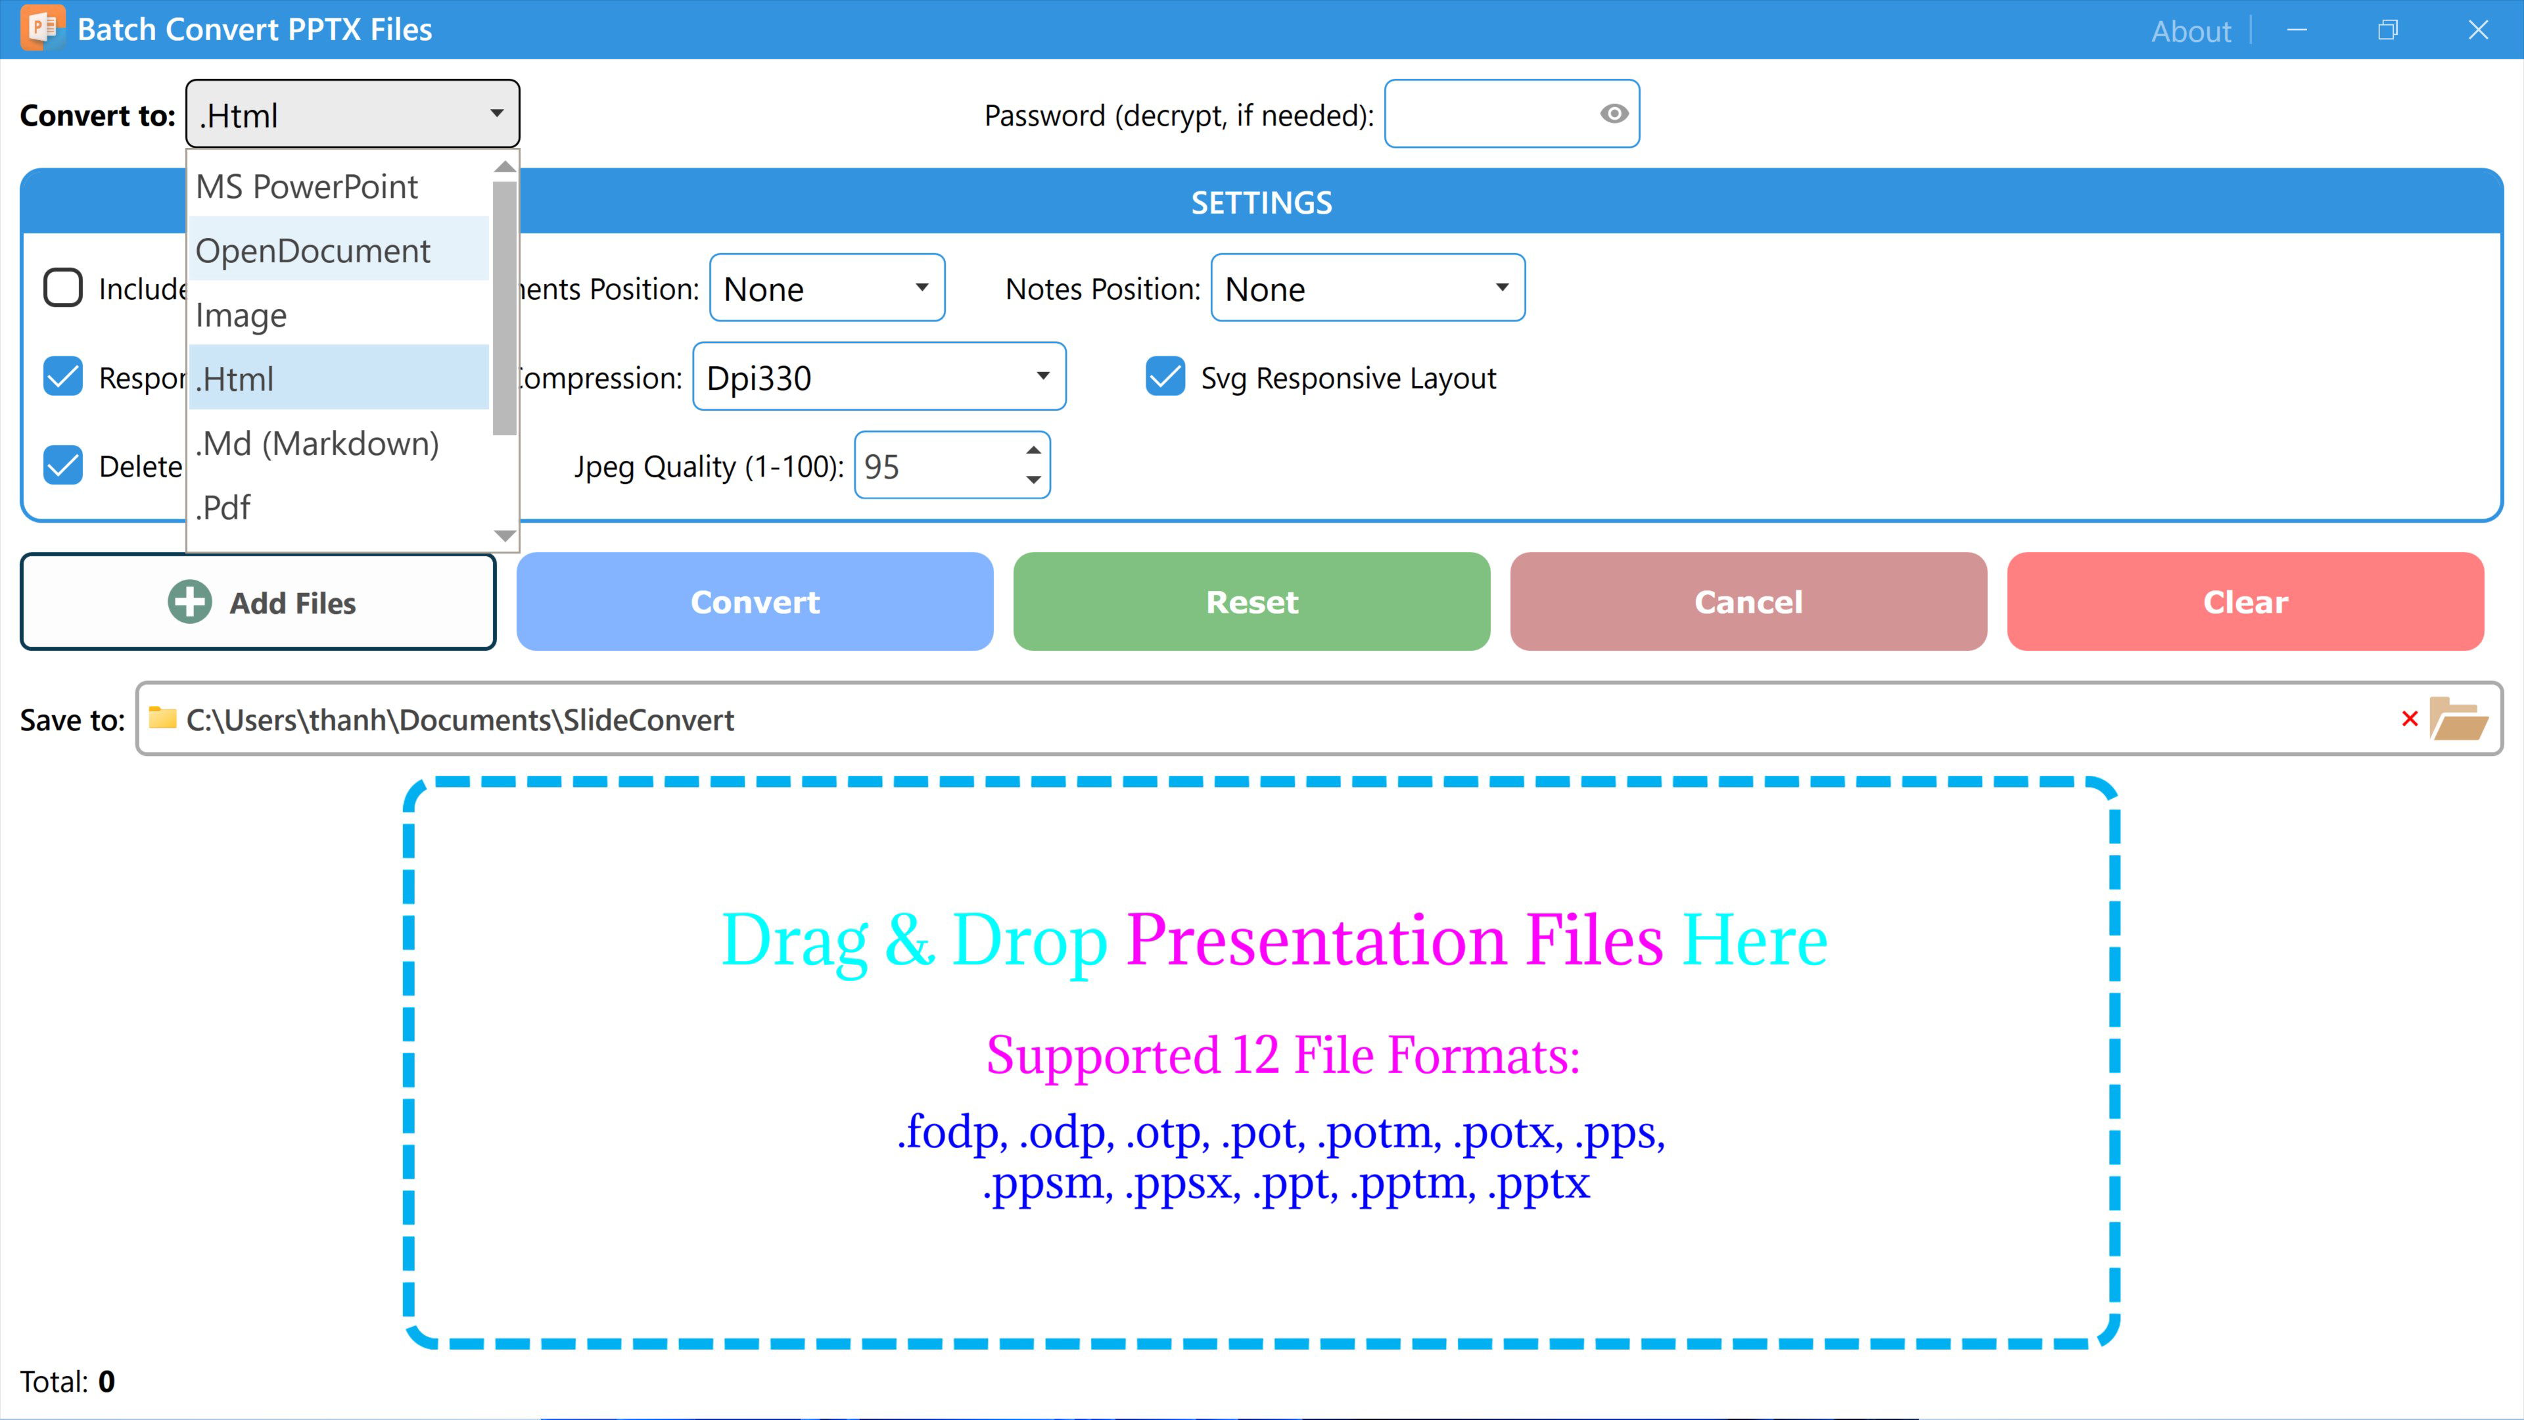Screen dimensions: 2524x1420
Task: Uncheck the Respon... checkbox
Action: click(x=64, y=377)
